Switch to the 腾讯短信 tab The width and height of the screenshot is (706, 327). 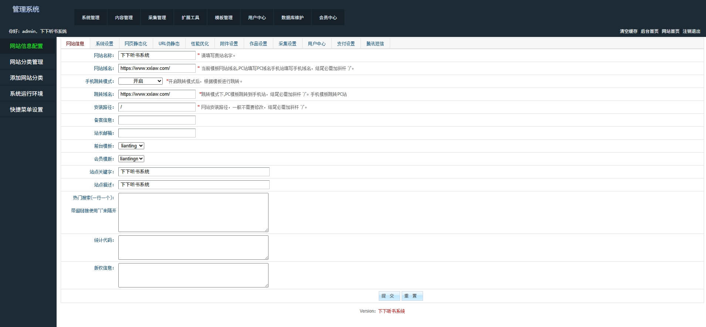375,44
